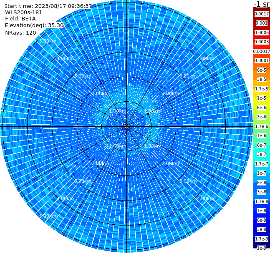The height and width of the screenshot is (253, 270).
Task: Select the 6e-6 colorbar value
Action: [x=262, y=108]
